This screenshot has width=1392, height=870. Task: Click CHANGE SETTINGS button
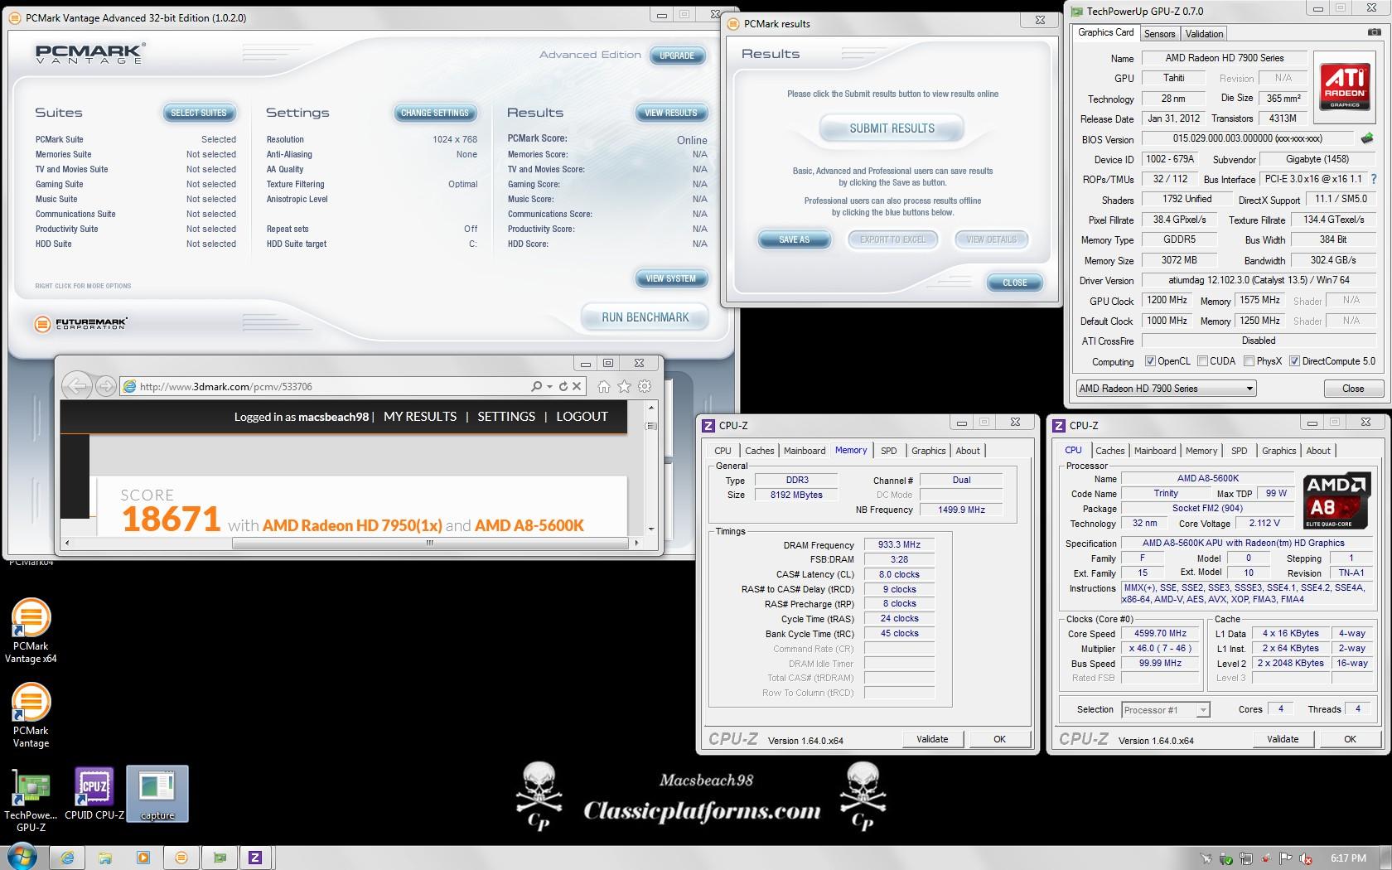point(434,113)
